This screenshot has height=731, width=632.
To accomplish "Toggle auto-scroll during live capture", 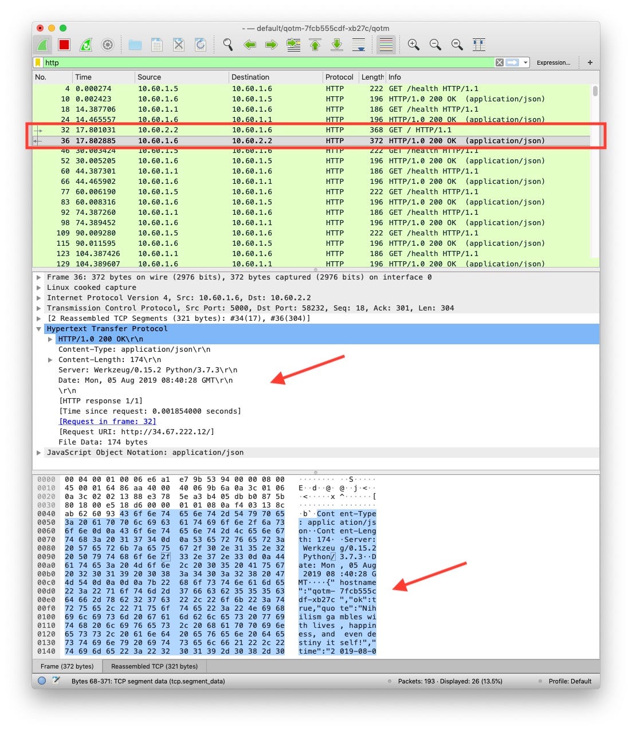I will (359, 45).
